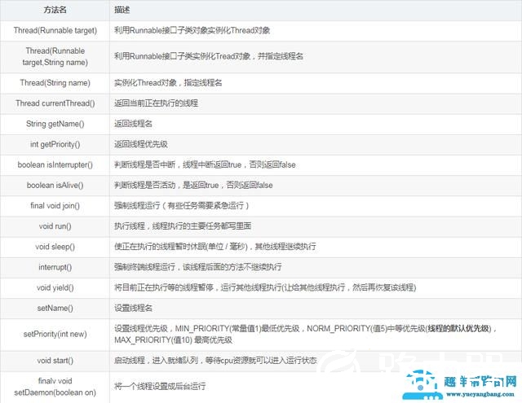Click 'setPriority(int new)' method cell
Viewport: 522px width, 403px height.
[x=55, y=335]
